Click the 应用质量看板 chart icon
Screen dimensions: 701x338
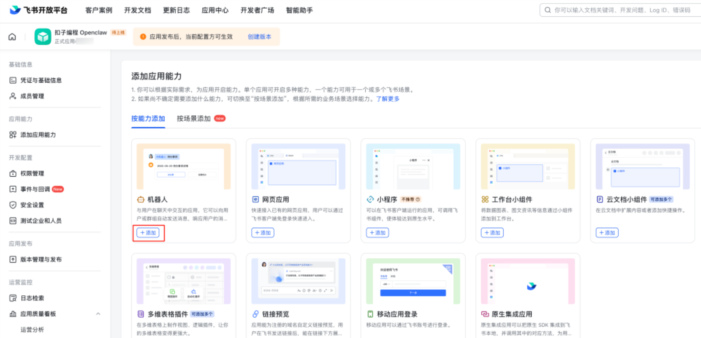[x=13, y=314]
